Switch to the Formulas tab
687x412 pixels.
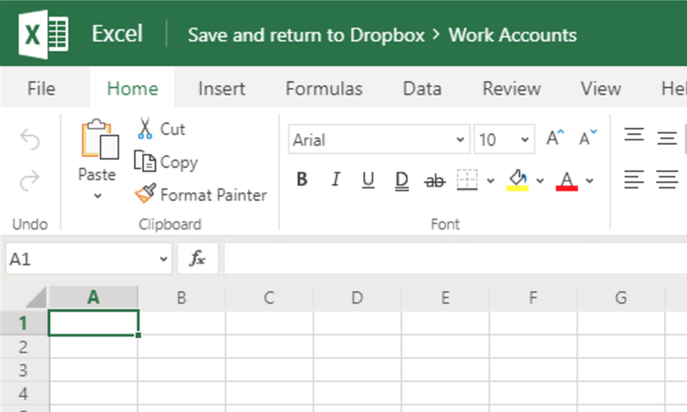pyautogui.click(x=324, y=88)
